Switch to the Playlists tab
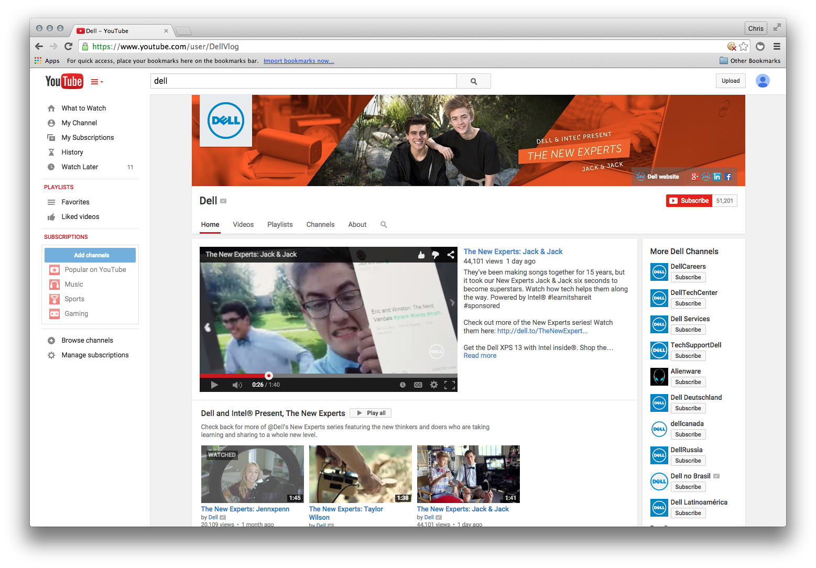The width and height of the screenshot is (816, 568). tap(280, 225)
